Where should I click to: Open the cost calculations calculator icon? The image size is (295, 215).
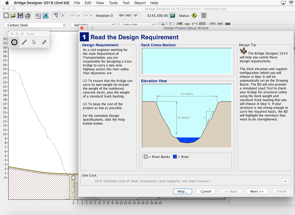[172, 16]
